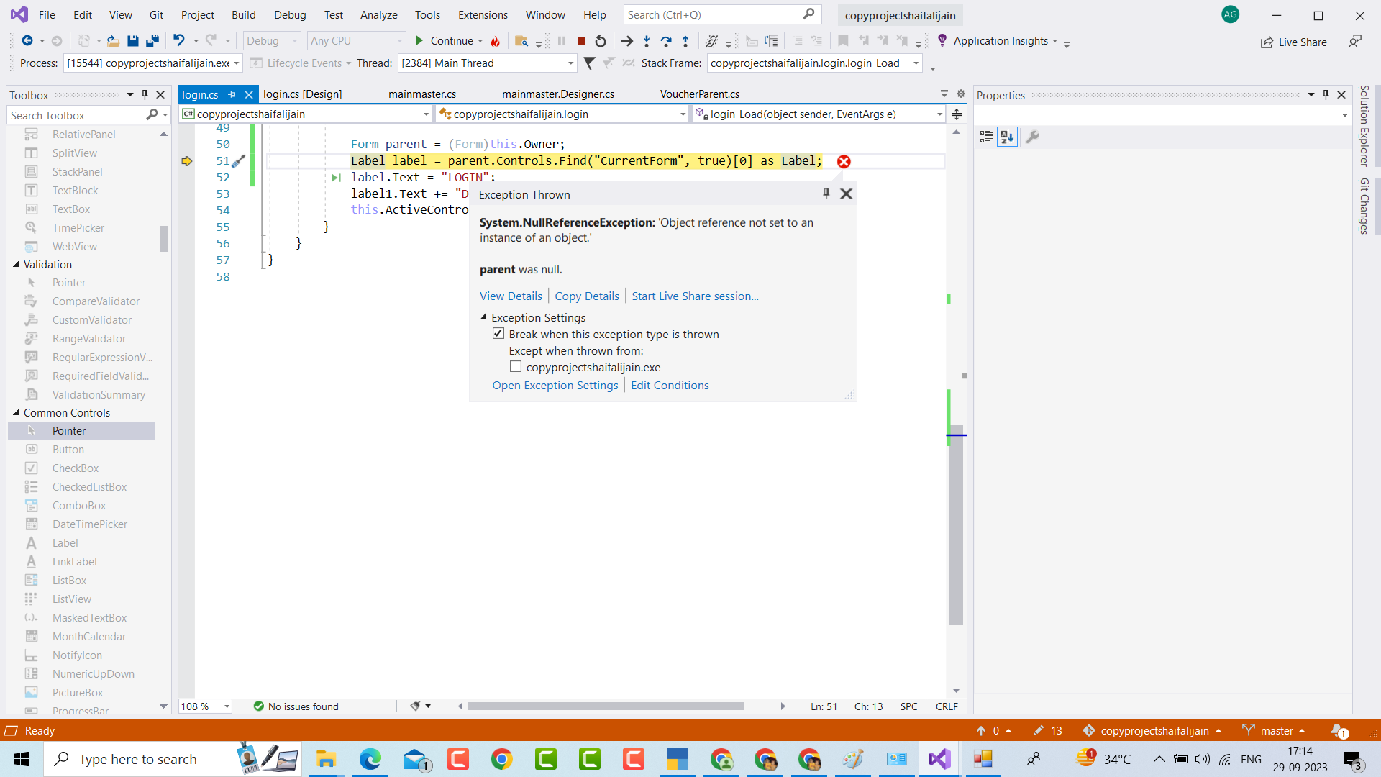
Task: Open file with the Open File icon
Action: [x=113, y=41]
